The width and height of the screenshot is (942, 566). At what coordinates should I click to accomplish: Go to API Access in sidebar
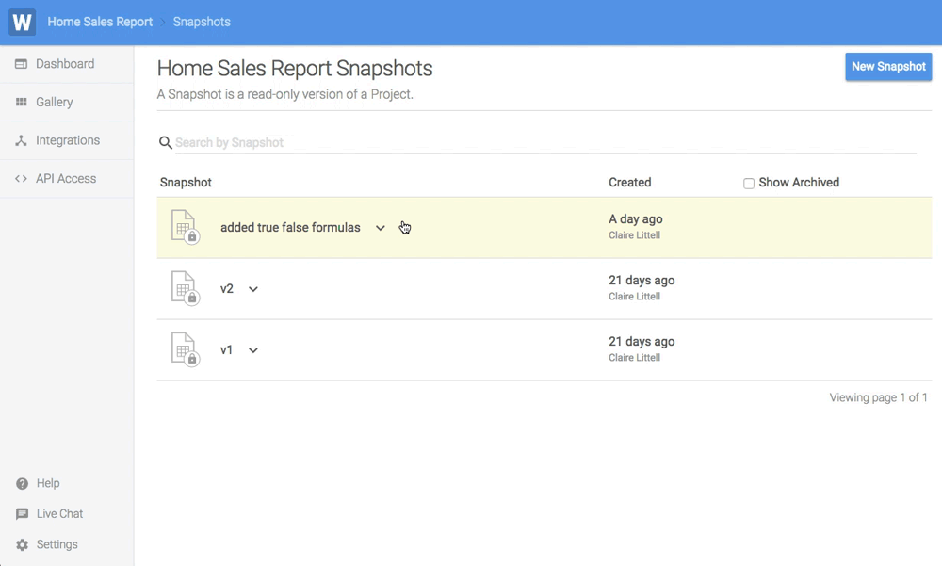[x=66, y=179]
